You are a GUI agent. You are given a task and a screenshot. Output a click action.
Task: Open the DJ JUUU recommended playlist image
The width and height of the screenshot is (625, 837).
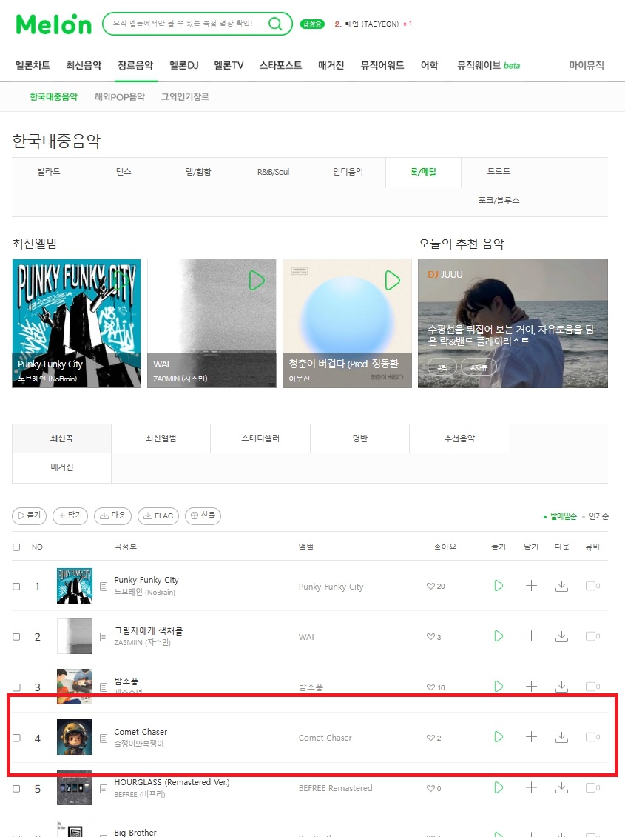513,323
